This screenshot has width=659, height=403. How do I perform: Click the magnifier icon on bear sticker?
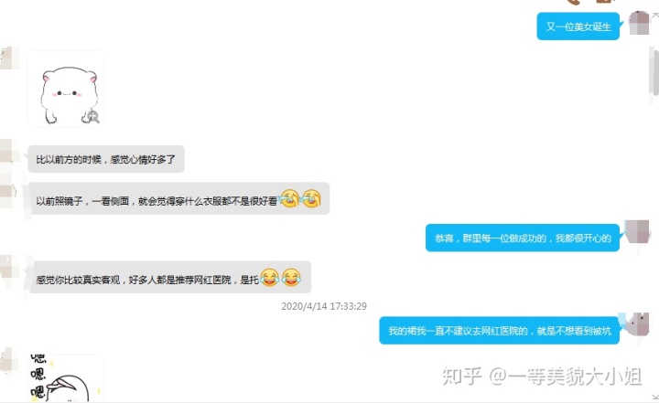coord(93,117)
